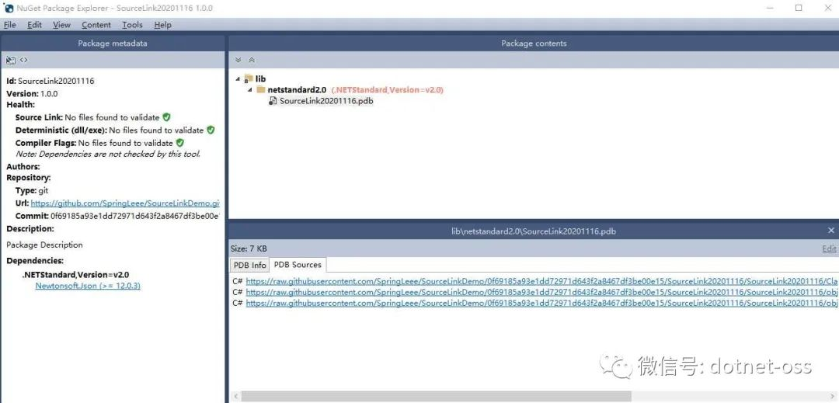Image resolution: width=839 pixels, height=403 pixels.
Task: Maximize the window
Action: coord(799,8)
